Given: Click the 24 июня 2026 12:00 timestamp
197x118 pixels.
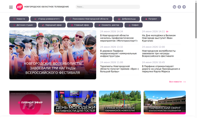Looking at the screenshot, I should point(153,47).
